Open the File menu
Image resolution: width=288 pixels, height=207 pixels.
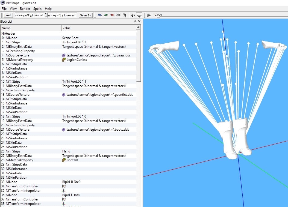click(x=4, y=9)
